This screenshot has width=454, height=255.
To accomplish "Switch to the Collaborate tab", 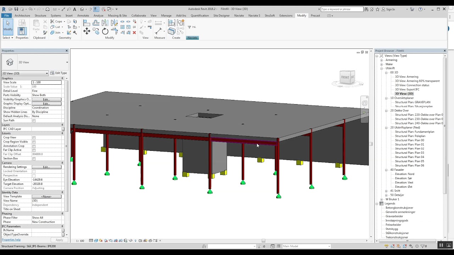I will tap(139, 16).
